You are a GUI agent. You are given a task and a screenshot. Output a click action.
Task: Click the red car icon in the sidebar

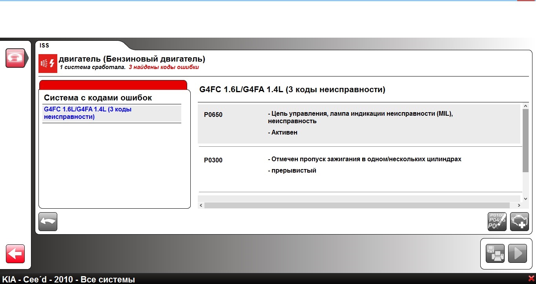pyautogui.click(x=15, y=58)
